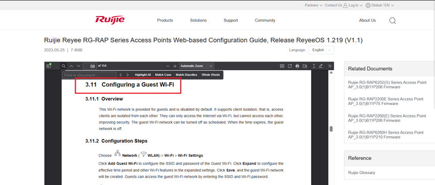Screen dimensions: 435x185
Task: Expand the Log in dropdown
Action: (x=355, y=5)
